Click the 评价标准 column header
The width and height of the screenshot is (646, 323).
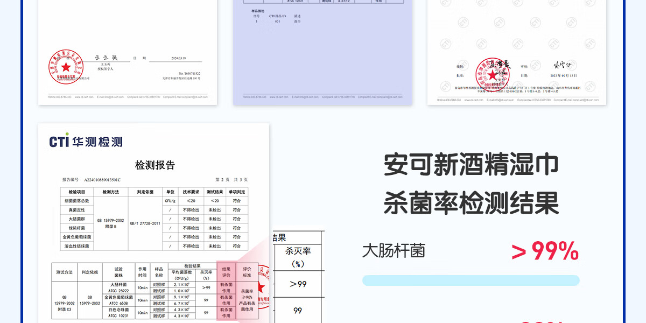click(x=247, y=272)
